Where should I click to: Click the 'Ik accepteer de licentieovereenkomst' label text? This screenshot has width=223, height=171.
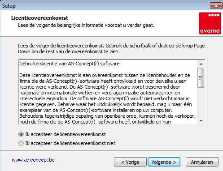(x=66, y=134)
